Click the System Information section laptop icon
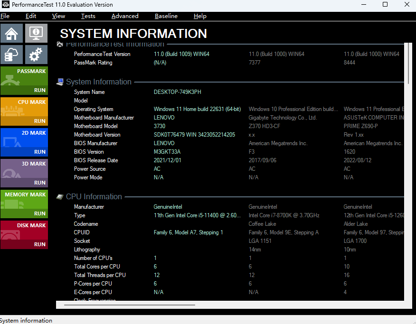The height and width of the screenshot is (324, 416). 60,82
